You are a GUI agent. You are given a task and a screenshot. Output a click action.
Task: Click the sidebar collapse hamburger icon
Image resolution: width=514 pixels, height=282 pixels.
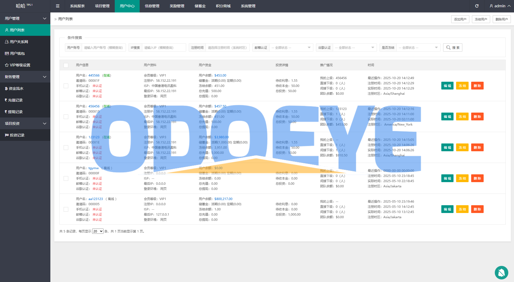[58, 6]
